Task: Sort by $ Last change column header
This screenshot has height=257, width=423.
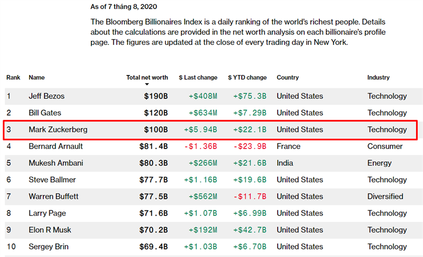Action: pyautogui.click(x=198, y=78)
